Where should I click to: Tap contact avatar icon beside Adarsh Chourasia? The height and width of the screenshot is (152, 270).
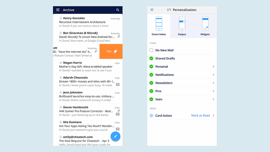[61, 77]
